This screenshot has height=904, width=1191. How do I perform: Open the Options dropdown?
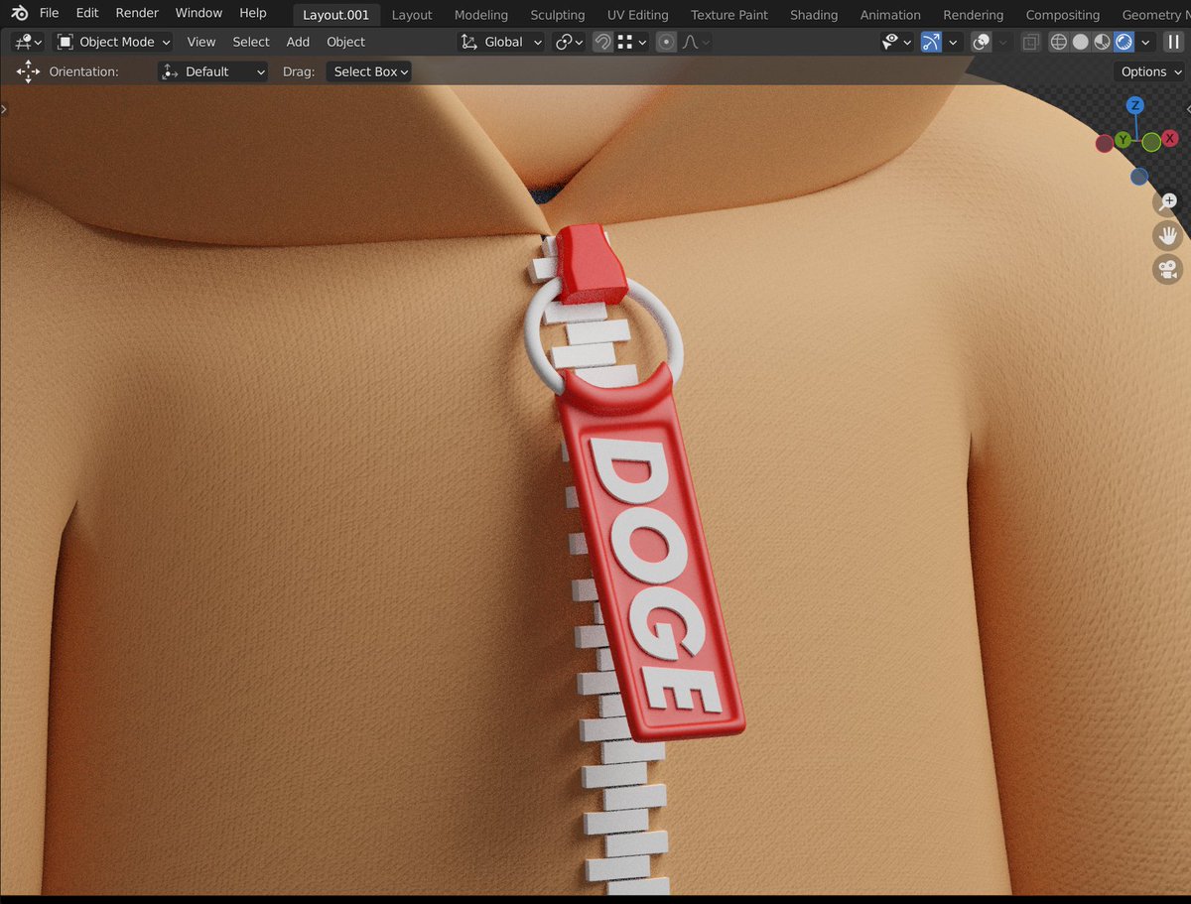1151,71
